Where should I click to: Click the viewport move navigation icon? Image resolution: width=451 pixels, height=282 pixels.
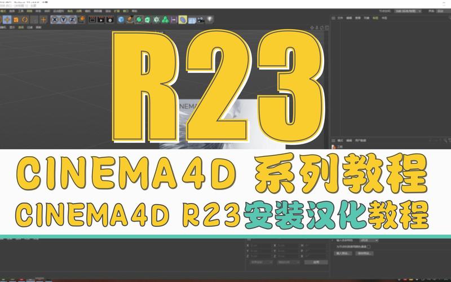coord(312,28)
